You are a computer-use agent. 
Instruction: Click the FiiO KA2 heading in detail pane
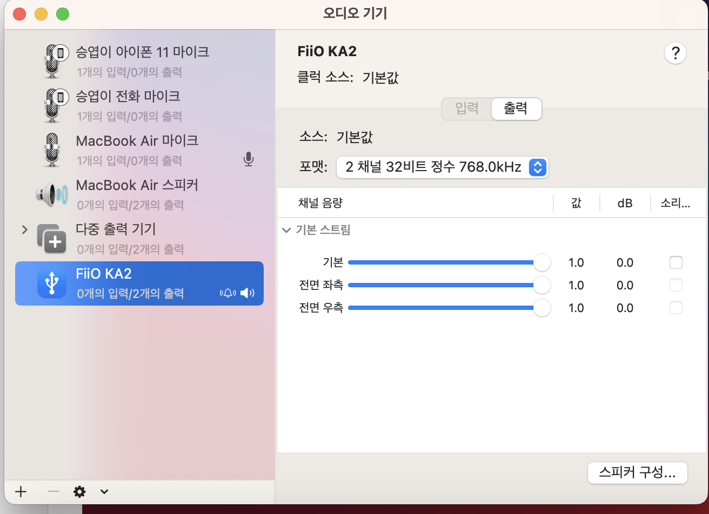click(x=327, y=51)
